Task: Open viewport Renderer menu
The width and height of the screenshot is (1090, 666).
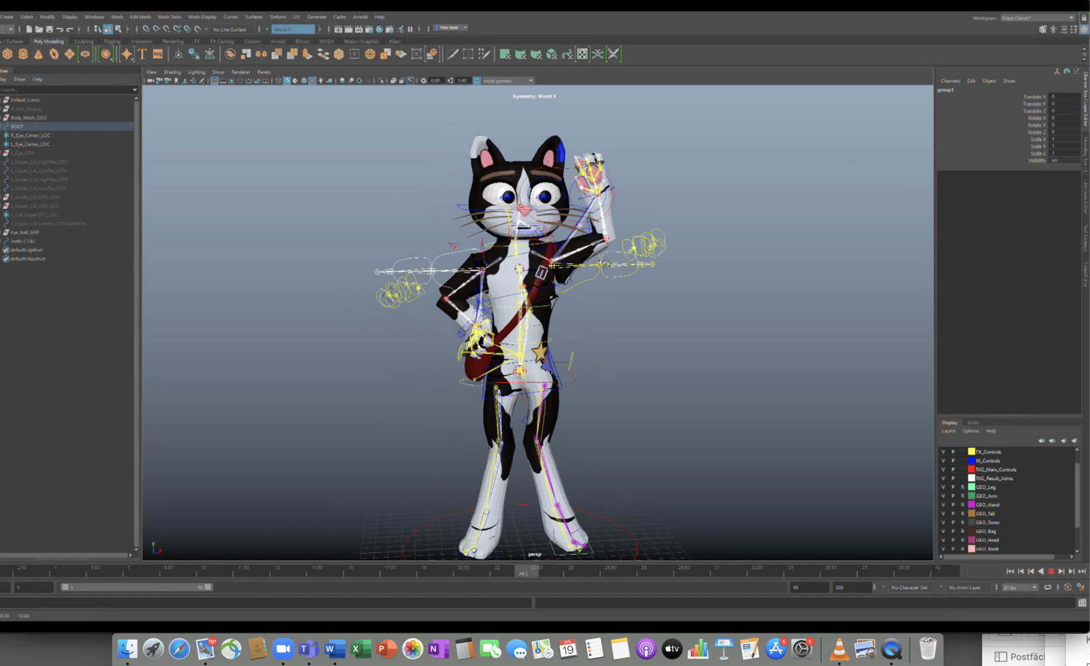Action: 240,72
